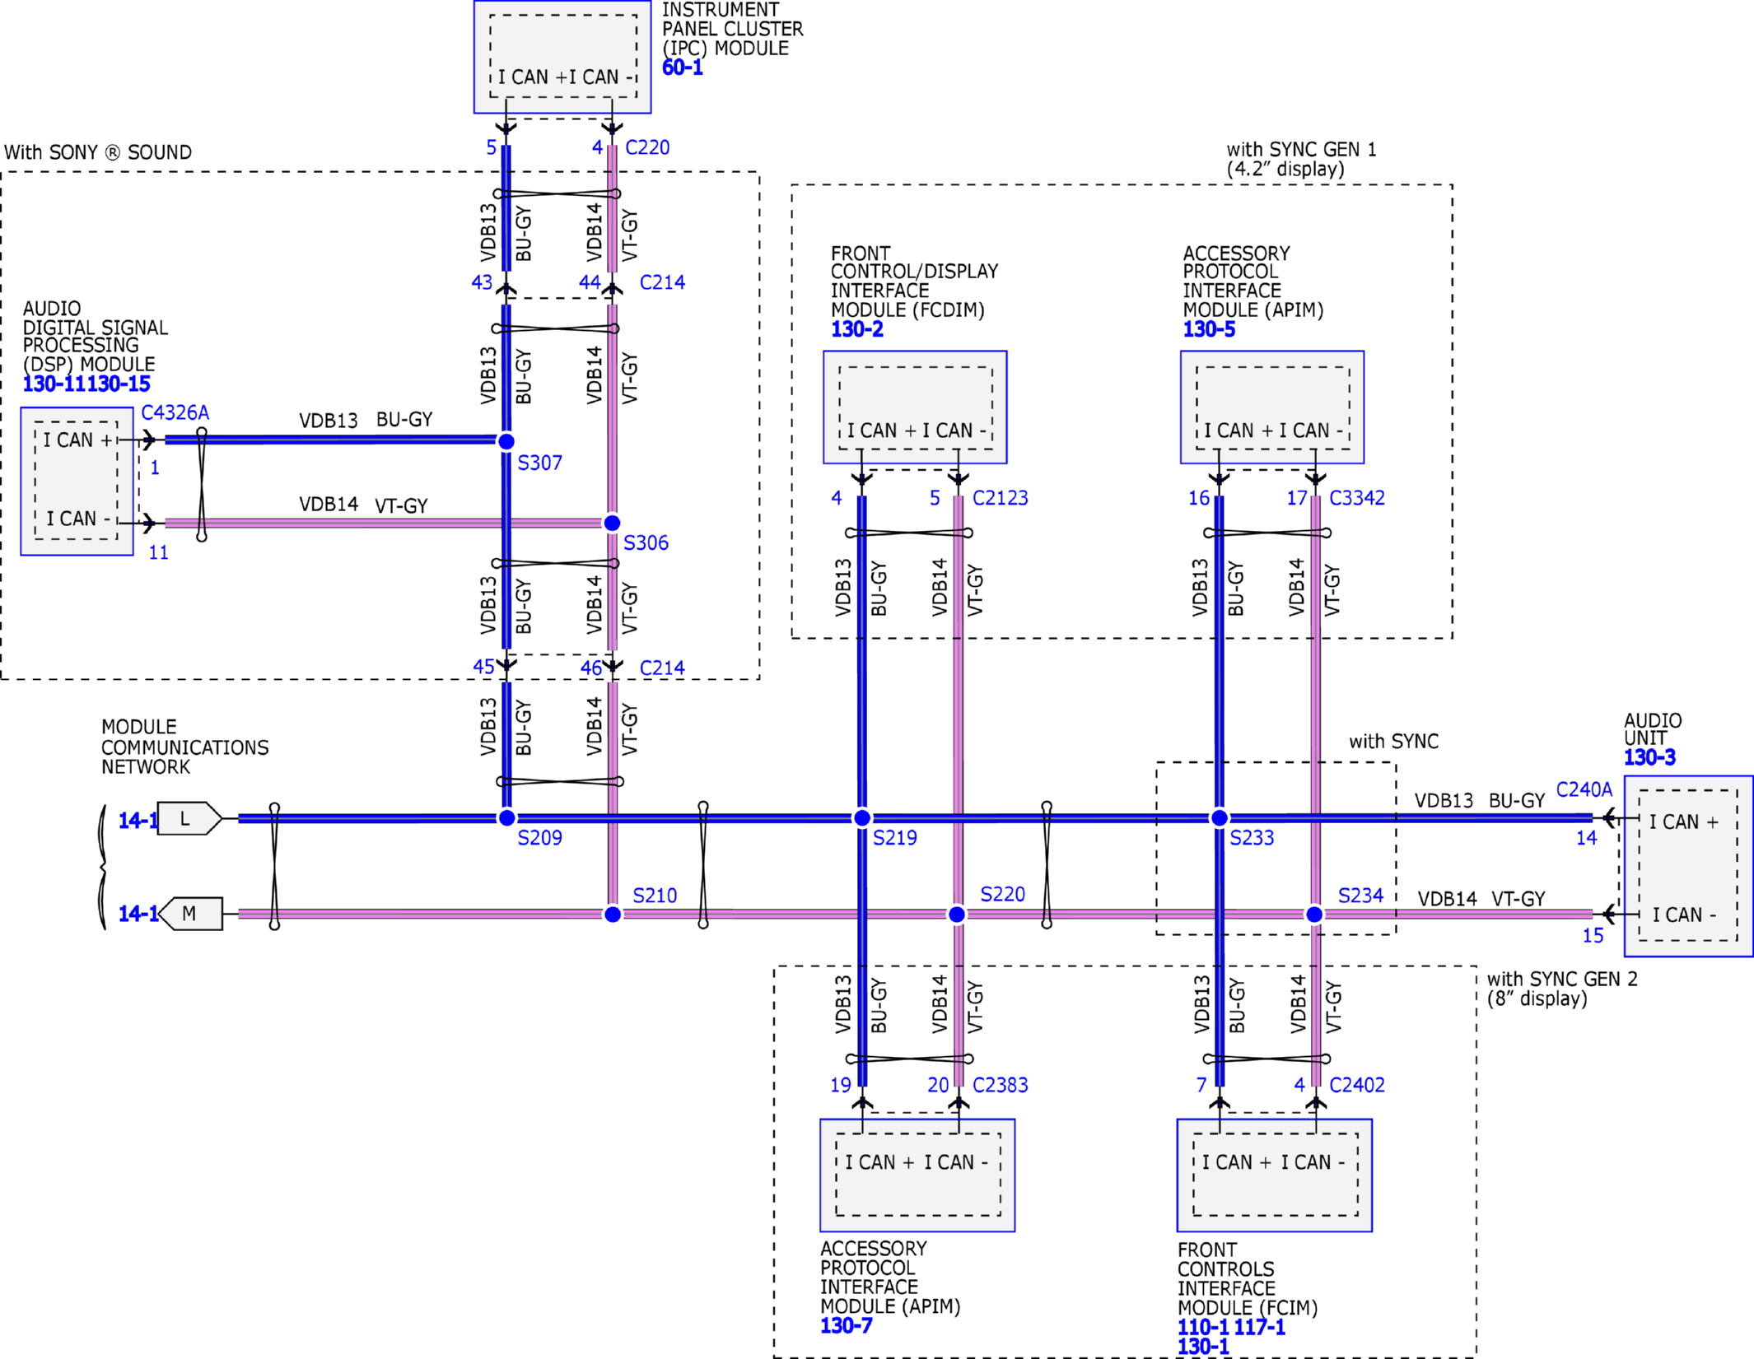Viewport: 1754px width, 1359px height.
Task: Follow the 130-3 Audio Unit link
Action: tap(1649, 757)
